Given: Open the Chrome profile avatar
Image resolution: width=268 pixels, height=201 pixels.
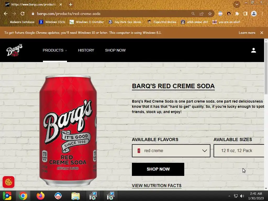Looking at the screenshot, I should click(254, 14).
